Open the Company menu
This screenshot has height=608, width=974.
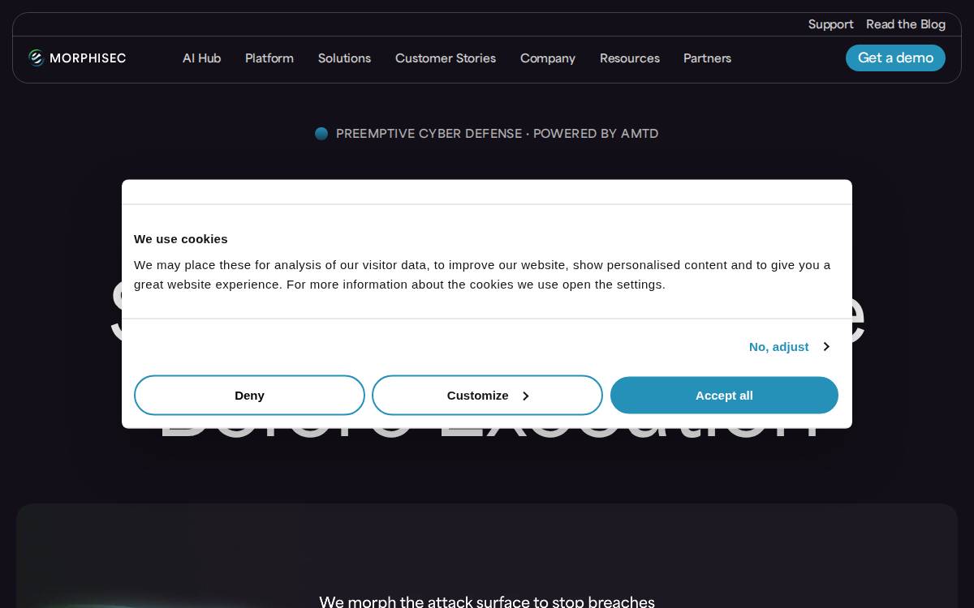coord(548,58)
